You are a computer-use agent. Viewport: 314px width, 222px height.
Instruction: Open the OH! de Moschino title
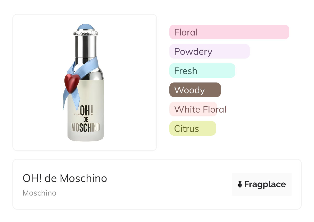(65, 178)
